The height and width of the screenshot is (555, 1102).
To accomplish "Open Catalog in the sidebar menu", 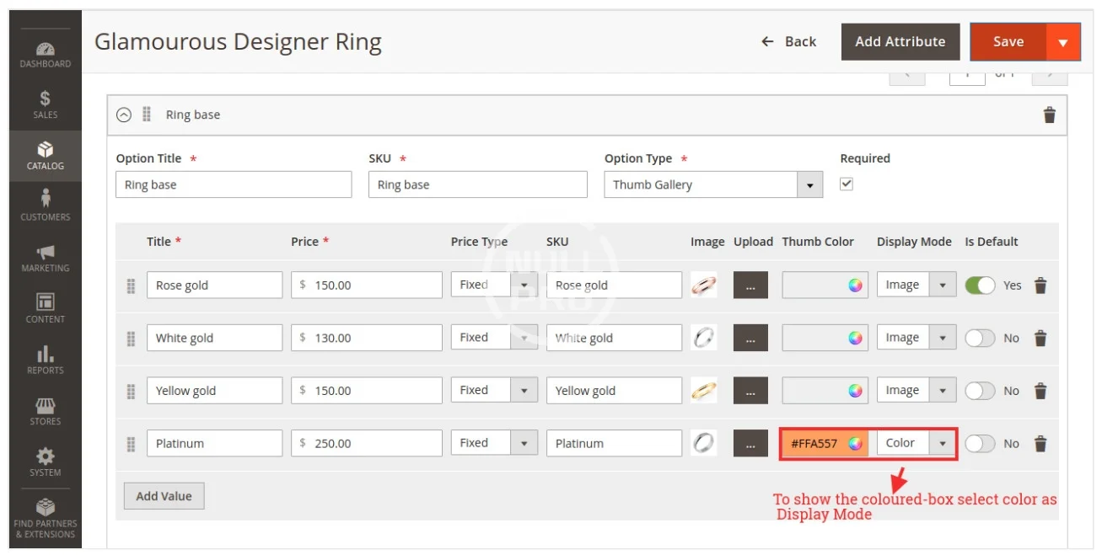I will 46,156.
